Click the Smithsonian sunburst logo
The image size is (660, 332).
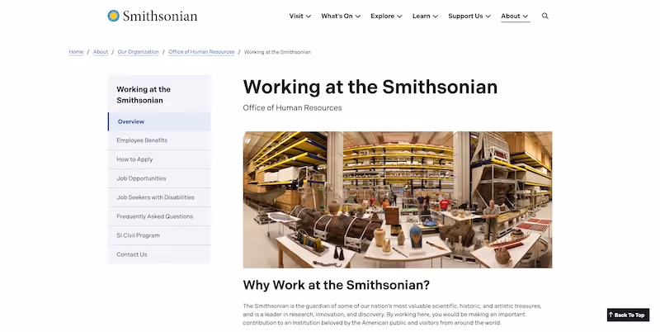point(113,16)
